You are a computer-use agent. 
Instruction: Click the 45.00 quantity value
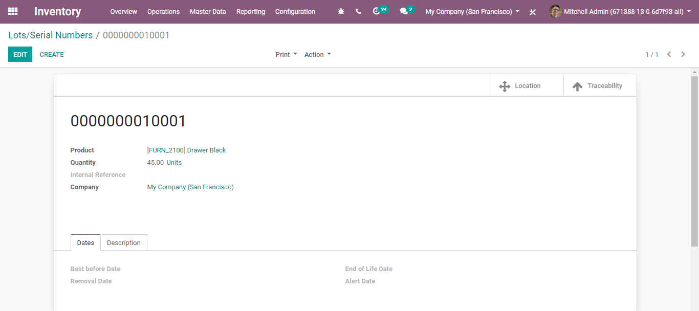156,162
